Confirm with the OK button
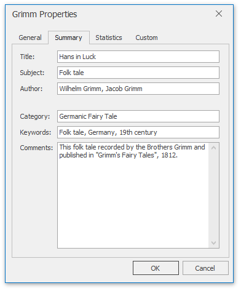This screenshot has width=241, height=291. tap(156, 268)
